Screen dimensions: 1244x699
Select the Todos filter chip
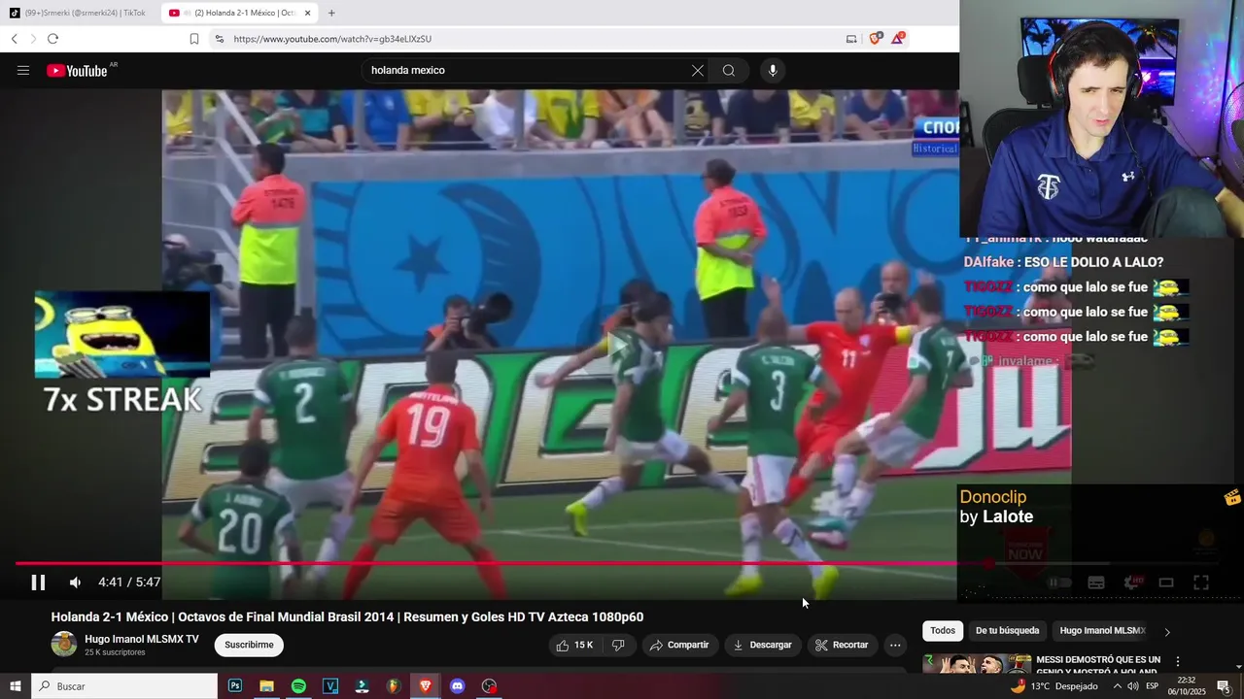[x=943, y=630]
